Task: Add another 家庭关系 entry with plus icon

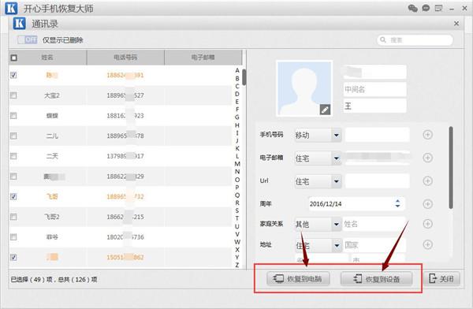Action: click(427, 224)
